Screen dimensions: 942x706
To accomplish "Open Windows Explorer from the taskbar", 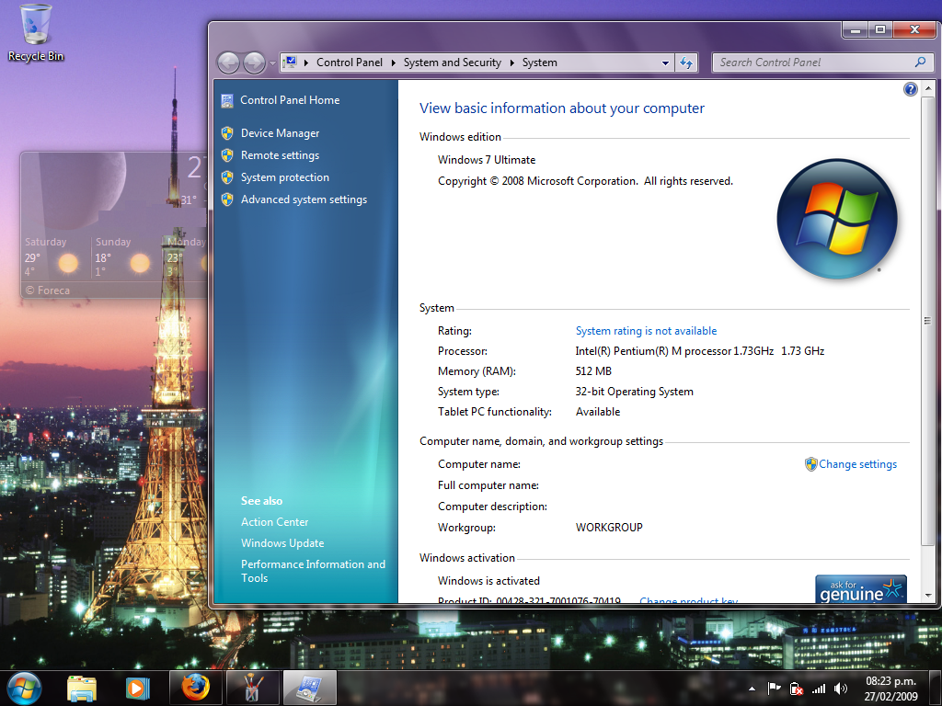I will click(82, 689).
